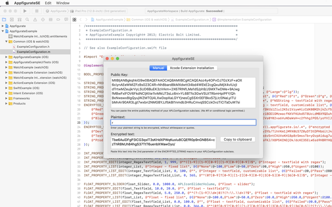Run the Xcode build with Play button
Screen dimensions: 332x207
pos(25,11)
